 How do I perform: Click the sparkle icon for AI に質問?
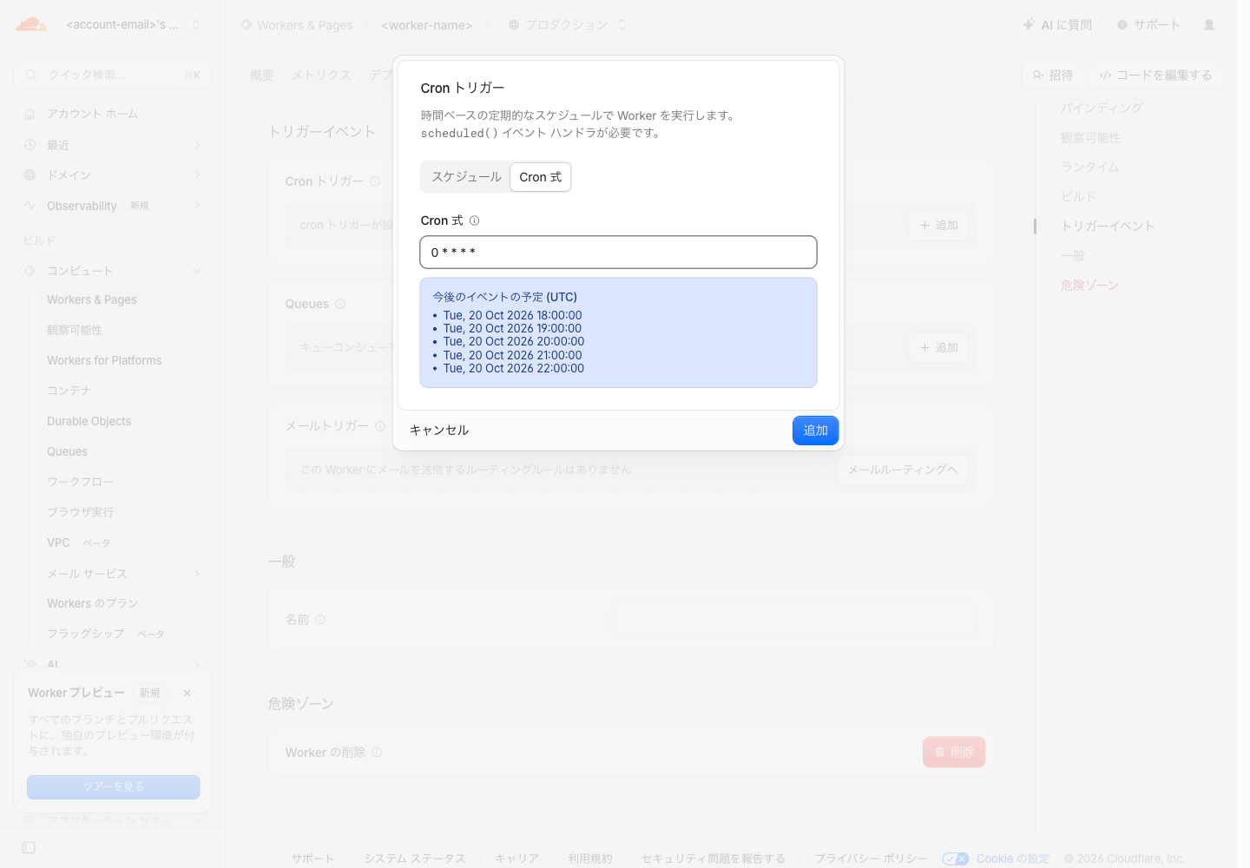(x=1029, y=24)
